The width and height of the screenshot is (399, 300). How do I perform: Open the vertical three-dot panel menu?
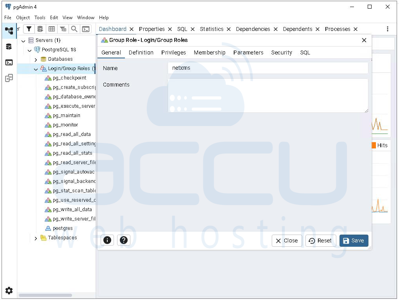[x=388, y=29]
